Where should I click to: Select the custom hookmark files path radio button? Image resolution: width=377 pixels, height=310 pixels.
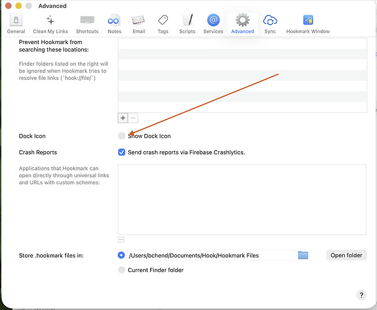click(x=122, y=255)
